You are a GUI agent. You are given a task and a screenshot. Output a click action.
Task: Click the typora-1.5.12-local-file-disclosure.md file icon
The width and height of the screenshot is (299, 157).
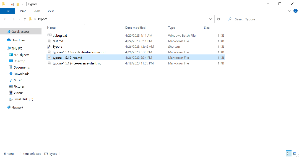(x=50, y=52)
